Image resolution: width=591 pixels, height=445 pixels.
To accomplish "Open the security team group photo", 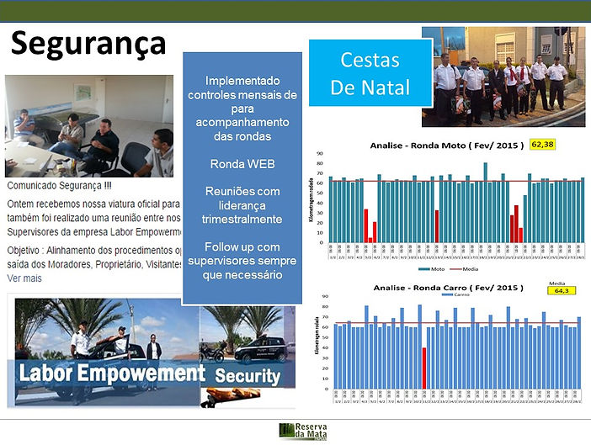I will coord(503,77).
